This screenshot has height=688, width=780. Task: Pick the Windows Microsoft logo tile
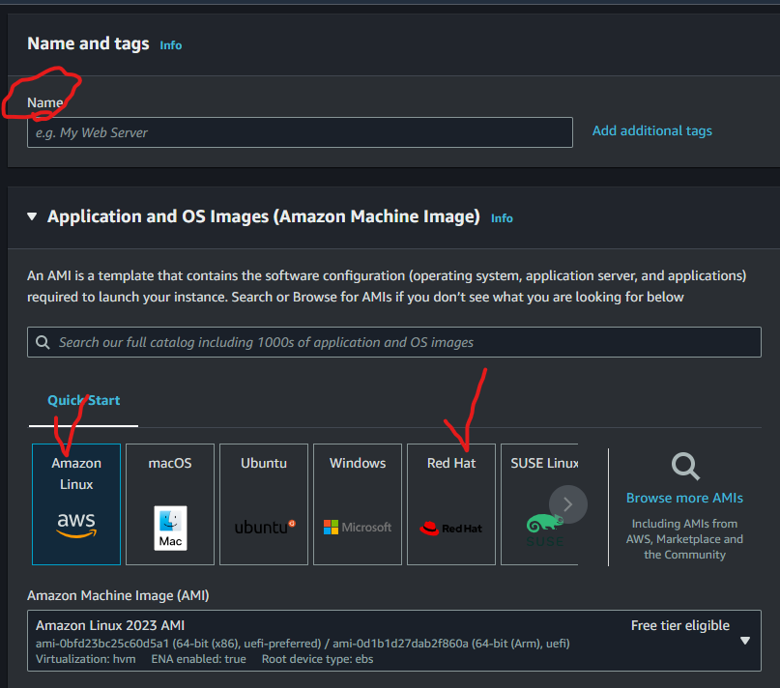(x=358, y=504)
